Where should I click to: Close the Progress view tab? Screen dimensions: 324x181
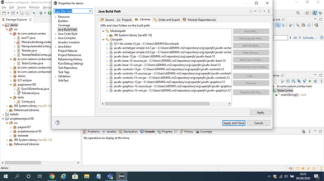point(176,131)
